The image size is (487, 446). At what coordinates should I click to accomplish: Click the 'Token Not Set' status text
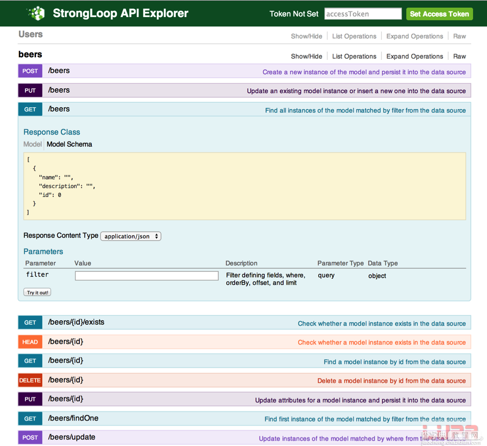click(294, 14)
